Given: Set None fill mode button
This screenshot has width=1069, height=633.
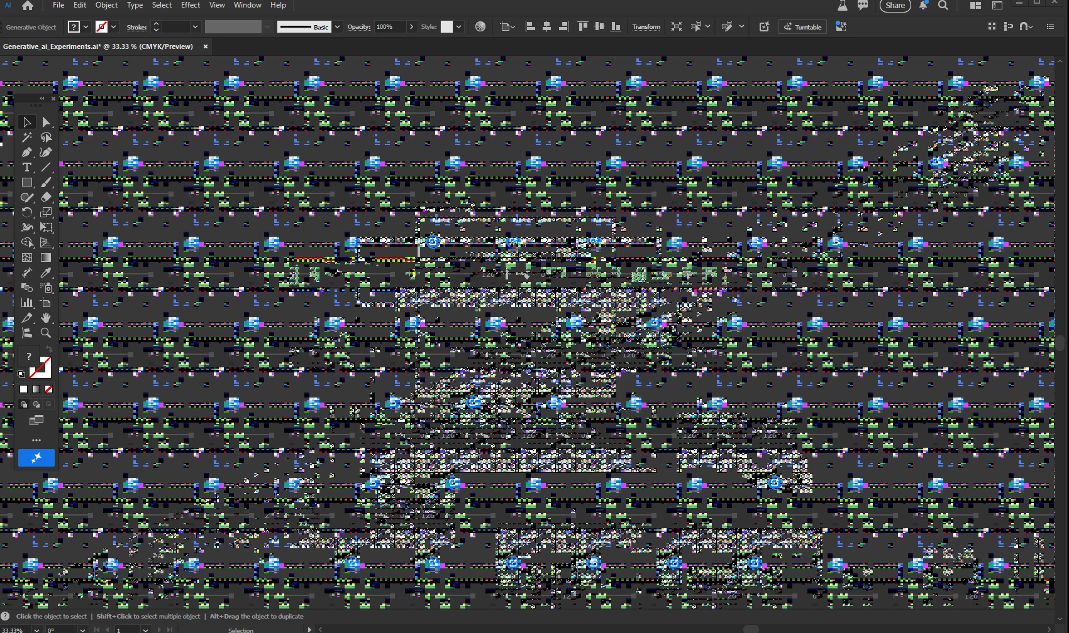Looking at the screenshot, I should 48,389.
